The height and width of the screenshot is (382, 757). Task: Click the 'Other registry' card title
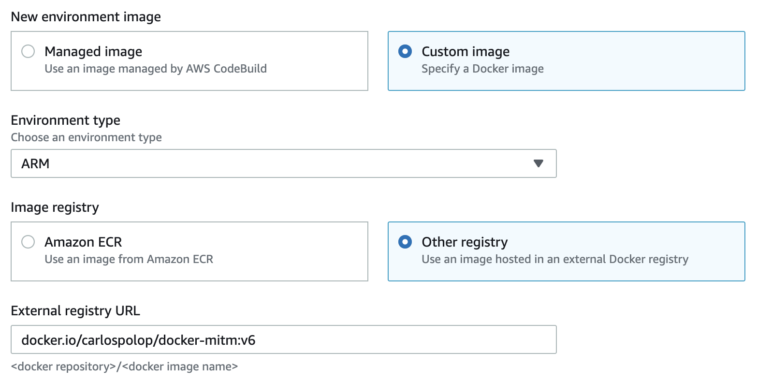tap(464, 242)
